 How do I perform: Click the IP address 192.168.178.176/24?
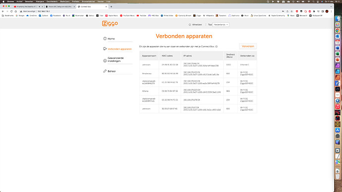pyautogui.click(x=192, y=100)
